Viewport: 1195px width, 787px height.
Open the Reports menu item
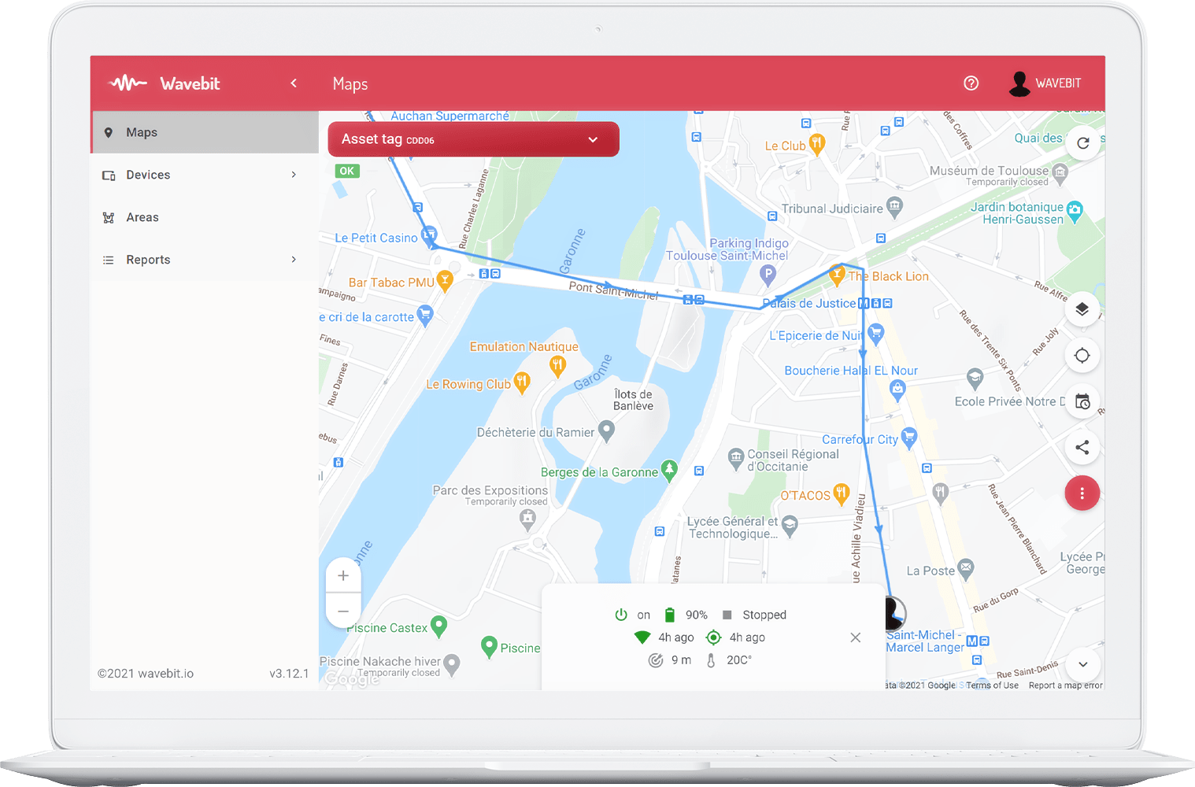click(205, 260)
